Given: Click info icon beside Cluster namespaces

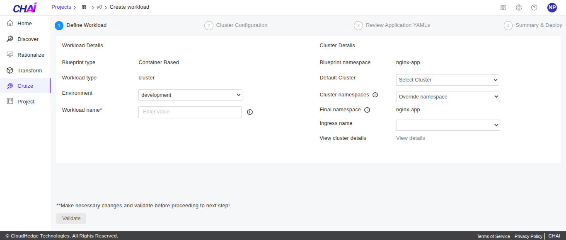Looking at the screenshot, I should (375, 95).
